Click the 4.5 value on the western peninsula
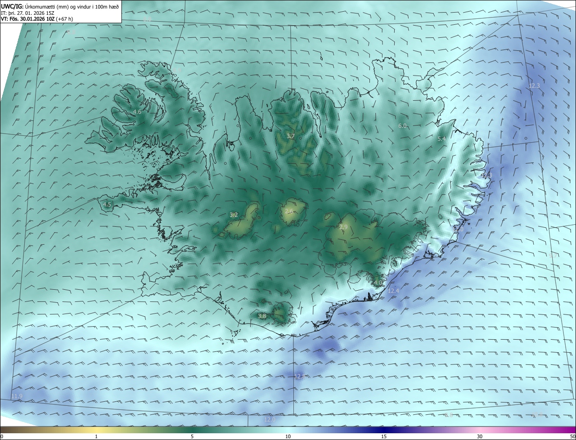The width and height of the screenshot is (576, 440). click(107, 204)
